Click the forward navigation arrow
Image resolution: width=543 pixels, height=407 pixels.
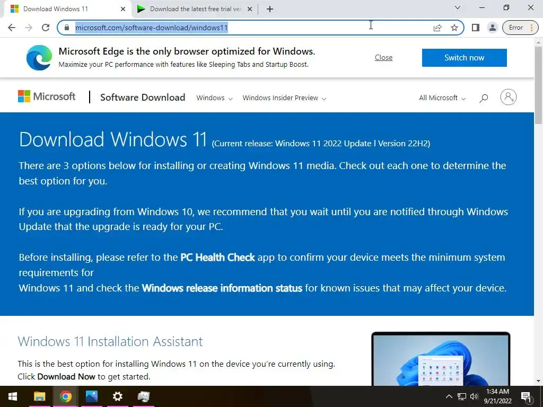click(29, 28)
